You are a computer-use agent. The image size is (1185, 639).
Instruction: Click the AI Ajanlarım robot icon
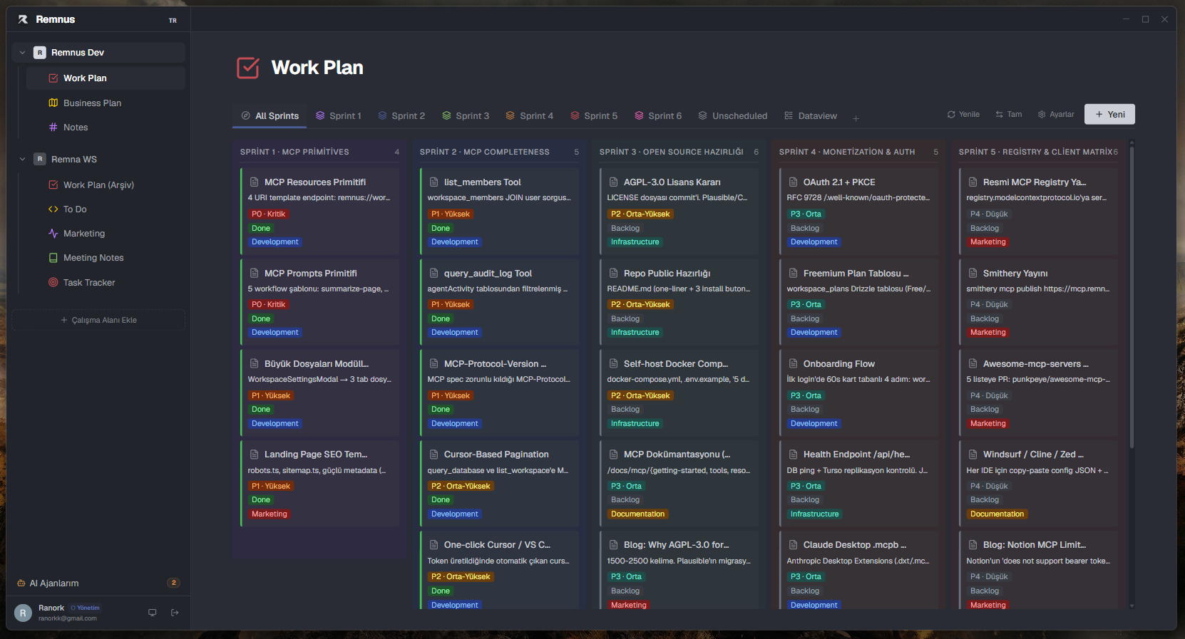coord(21,583)
